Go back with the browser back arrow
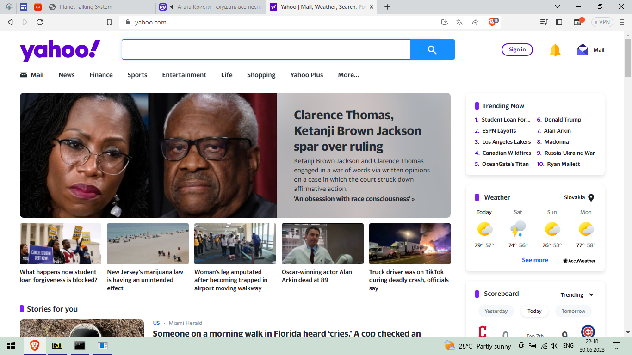Viewport: 632px width, 355px height. point(10,22)
